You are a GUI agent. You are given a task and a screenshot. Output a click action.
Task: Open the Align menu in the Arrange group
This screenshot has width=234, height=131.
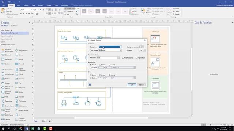(143, 11)
